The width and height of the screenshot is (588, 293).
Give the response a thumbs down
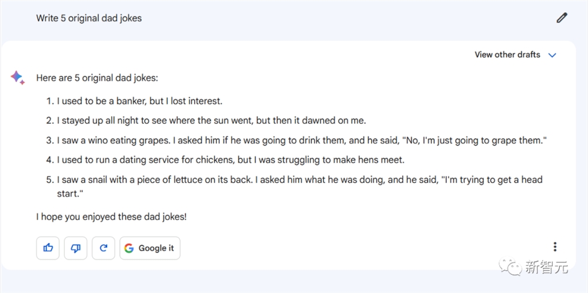point(75,248)
